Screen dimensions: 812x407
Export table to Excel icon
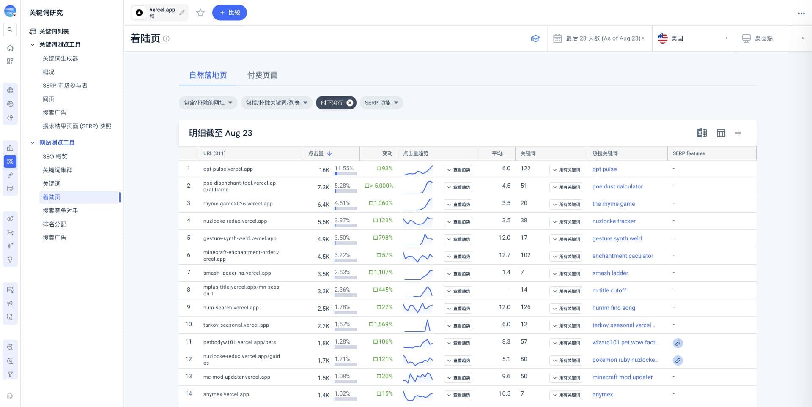tap(702, 133)
